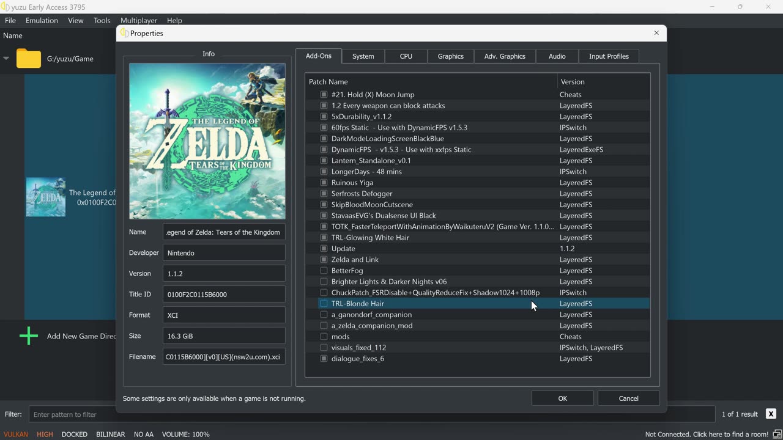This screenshot has width=783, height=440.
Task: Click the Title ID field
Action: tap(224, 295)
